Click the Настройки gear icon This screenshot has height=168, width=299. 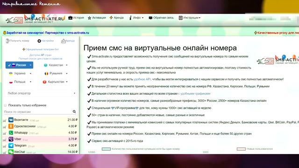(x=39, y=41)
